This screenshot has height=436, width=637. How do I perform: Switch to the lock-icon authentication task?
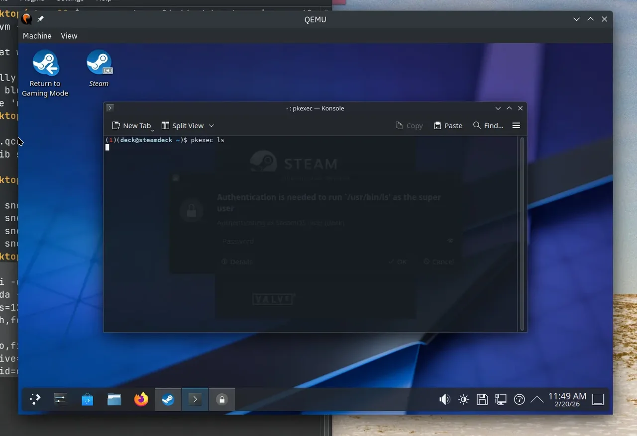(222, 399)
